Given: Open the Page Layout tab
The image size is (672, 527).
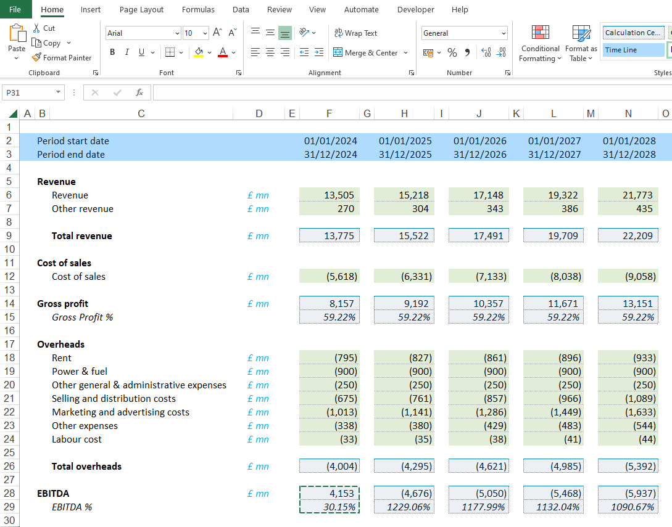Looking at the screenshot, I should (141, 10).
